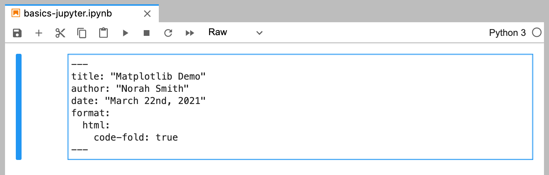Click on the author "Norah Smith" line

130,88
